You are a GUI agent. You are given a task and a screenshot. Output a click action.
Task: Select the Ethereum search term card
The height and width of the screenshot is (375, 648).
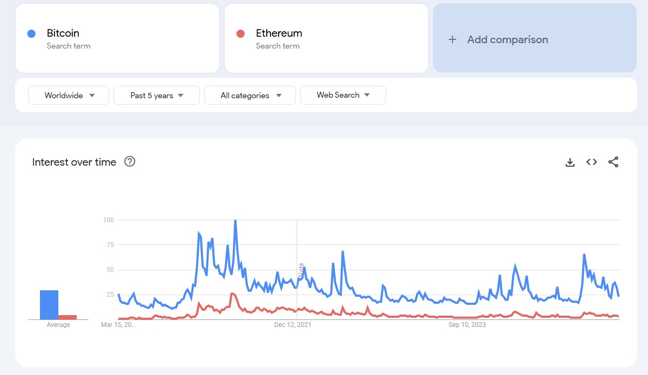click(x=326, y=38)
